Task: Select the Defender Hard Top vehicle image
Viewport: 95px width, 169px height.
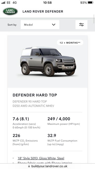Action: pyautogui.click(x=48, y=61)
